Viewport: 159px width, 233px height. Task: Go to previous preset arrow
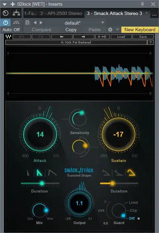[35, 23]
